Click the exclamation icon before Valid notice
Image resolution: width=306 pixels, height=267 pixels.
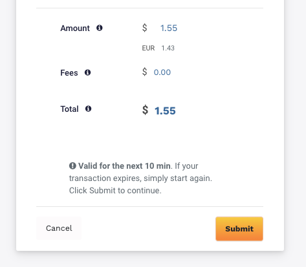(x=72, y=166)
